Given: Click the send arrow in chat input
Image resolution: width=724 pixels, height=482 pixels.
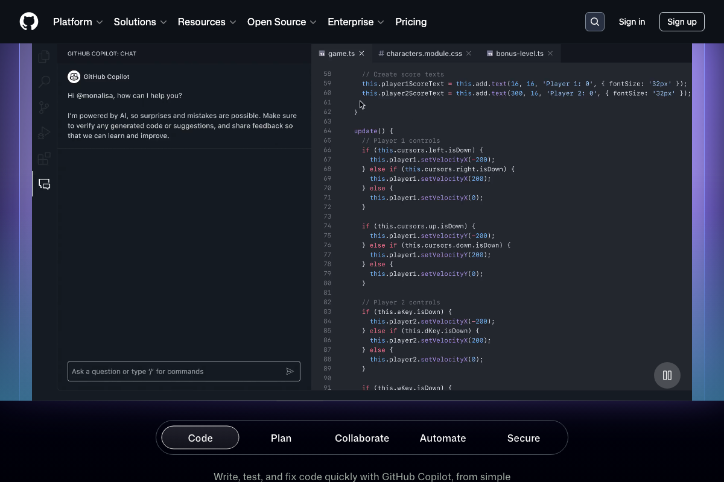Looking at the screenshot, I should point(290,371).
